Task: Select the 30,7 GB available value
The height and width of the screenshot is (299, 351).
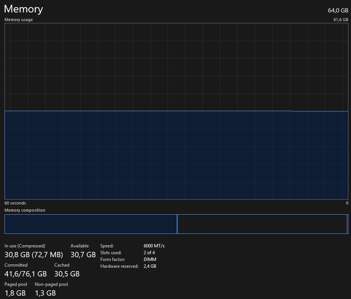Action: 83,255
